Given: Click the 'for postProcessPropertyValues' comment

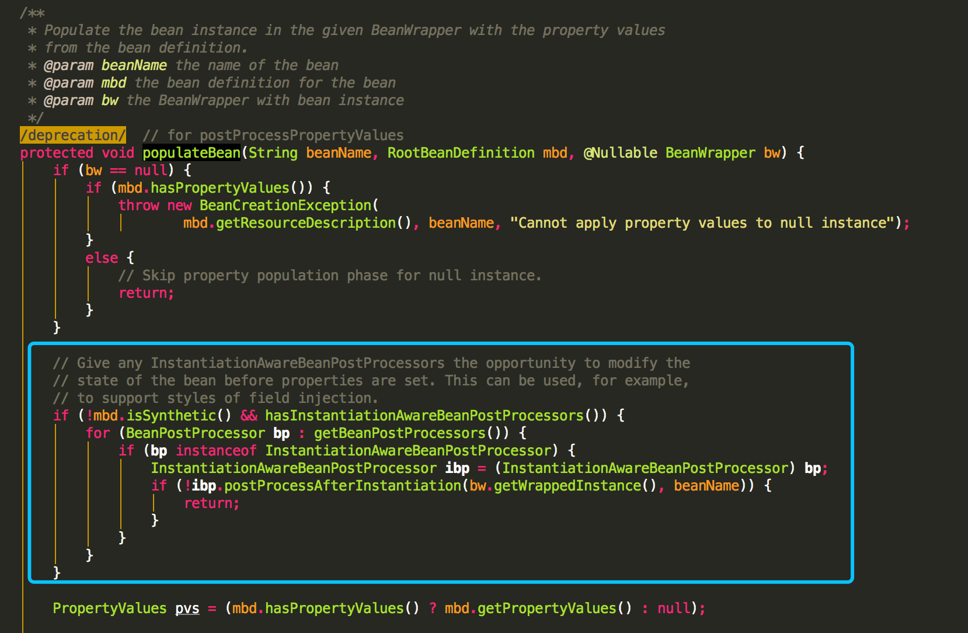Looking at the screenshot, I should [x=273, y=135].
